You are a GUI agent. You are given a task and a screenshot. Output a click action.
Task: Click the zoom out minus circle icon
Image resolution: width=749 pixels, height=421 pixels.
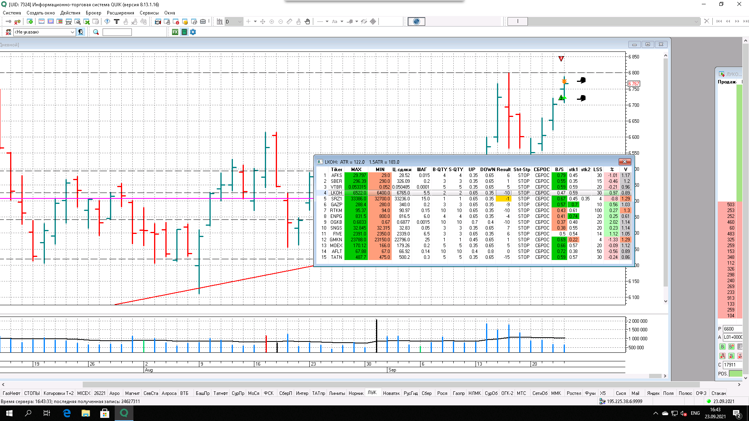click(280, 21)
